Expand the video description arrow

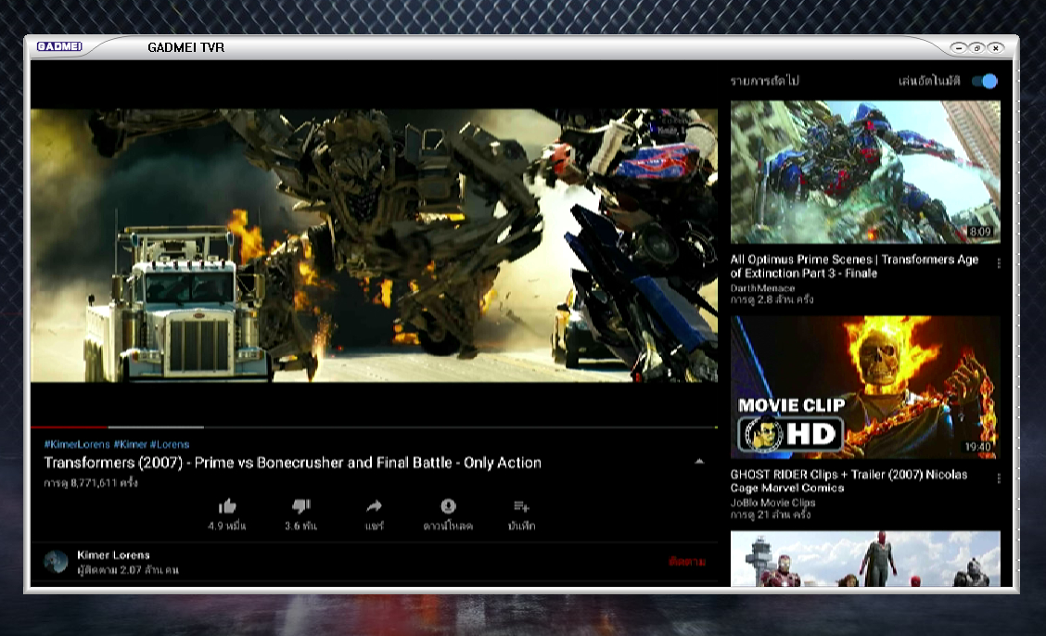tap(699, 462)
